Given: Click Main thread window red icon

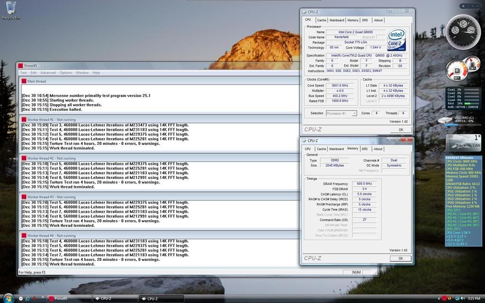Looking at the screenshot, I should pyautogui.click(x=24, y=81).
